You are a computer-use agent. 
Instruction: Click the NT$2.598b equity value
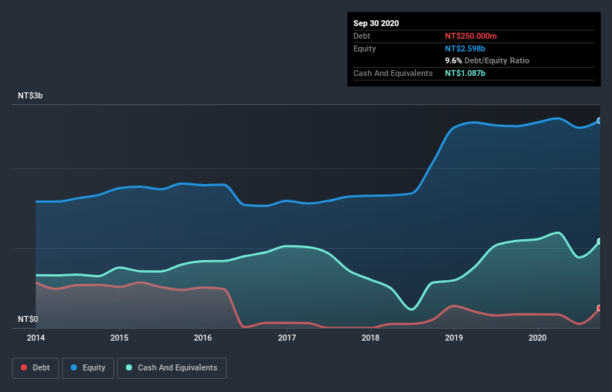pos(465,48)
